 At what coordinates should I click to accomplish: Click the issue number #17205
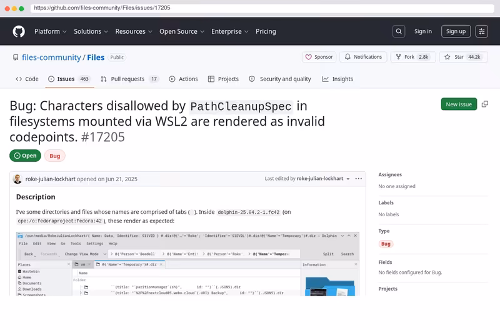tap(103, 137)
